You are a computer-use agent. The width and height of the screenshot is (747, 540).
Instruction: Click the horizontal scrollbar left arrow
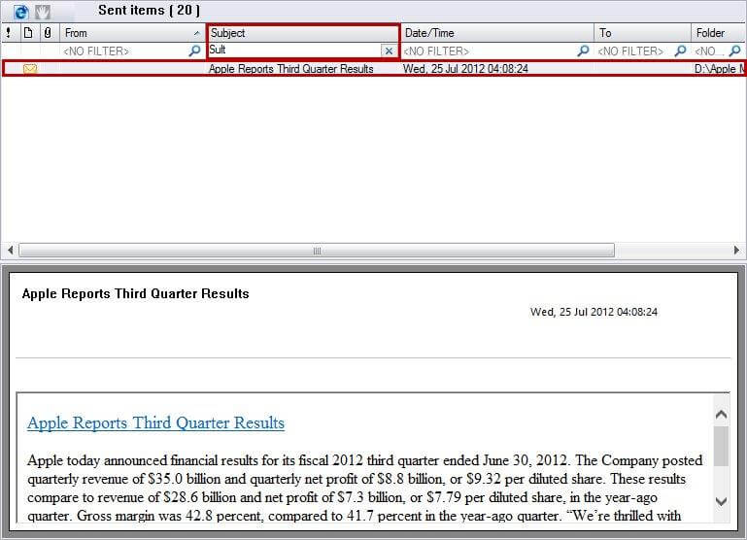coord(11,250)
